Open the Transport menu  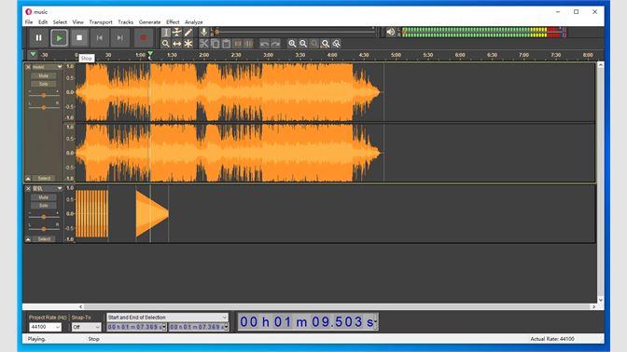click(101, 22)
